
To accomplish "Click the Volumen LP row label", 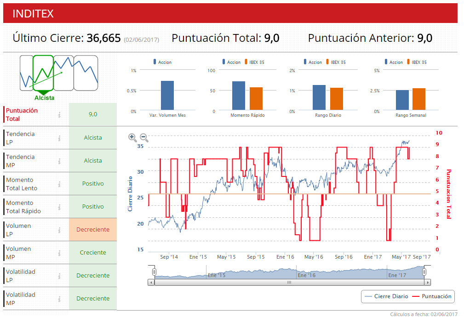I will 18,230.
